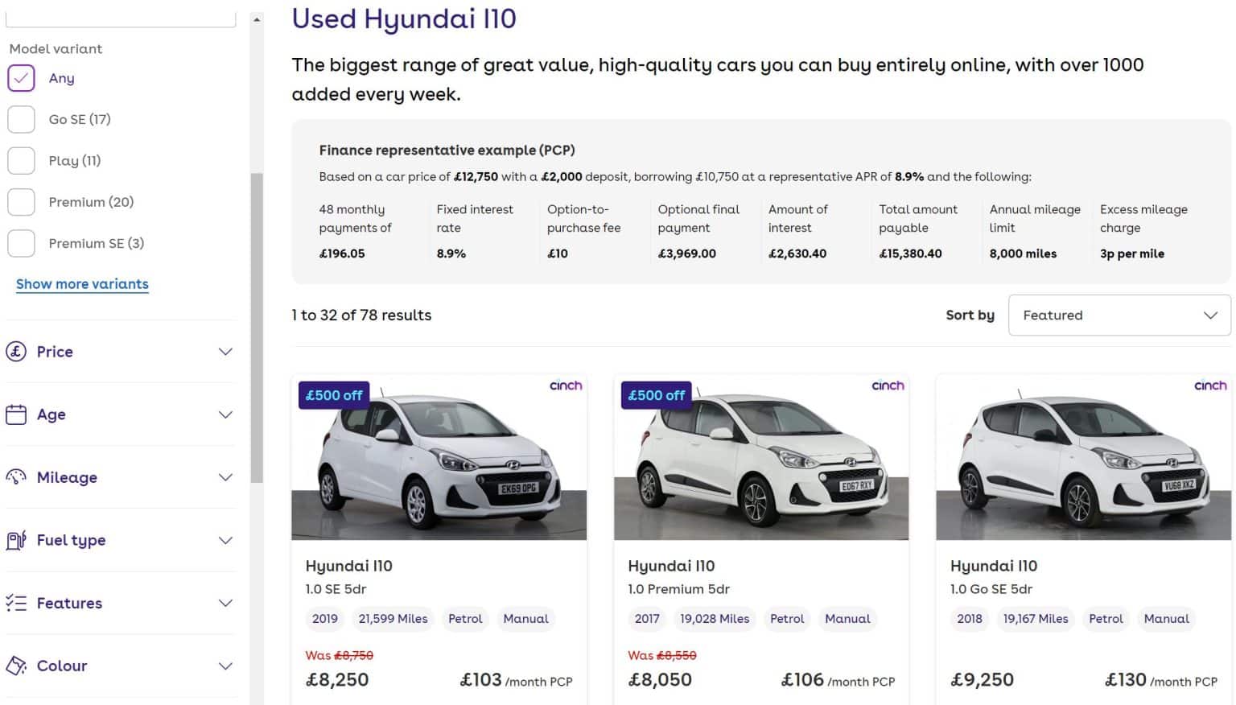Click the calendar Age icon
This screenshot has height=705, width=1236.
click(x=16, y=414)
